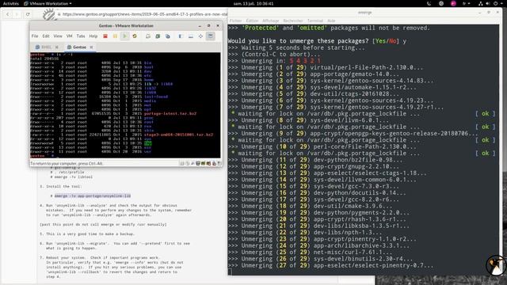
Task: Click the red Power Off button in VMware toolbar
Action: [105, 36]
